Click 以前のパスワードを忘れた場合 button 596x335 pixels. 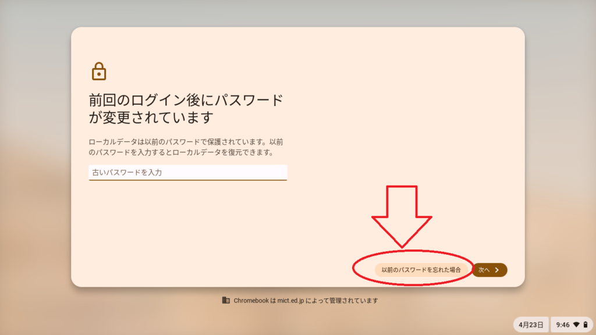click(421, 270)
